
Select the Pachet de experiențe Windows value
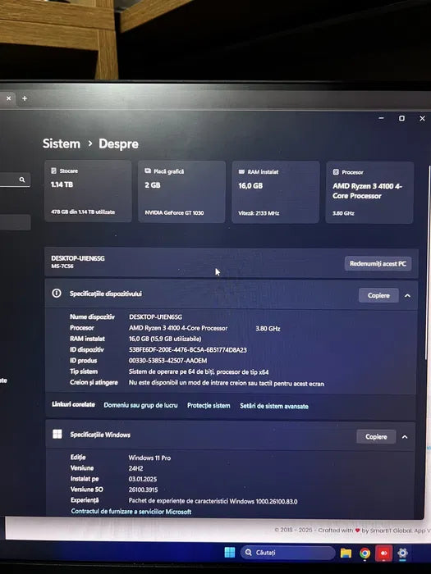pyautogui.click(x=213, y=501)
